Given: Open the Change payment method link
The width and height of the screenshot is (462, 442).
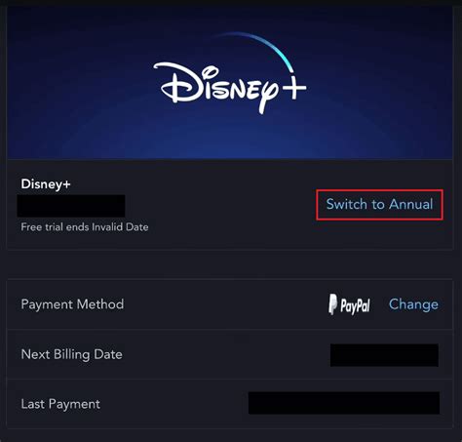Looking at the screenshot, I should click(413, 304).
